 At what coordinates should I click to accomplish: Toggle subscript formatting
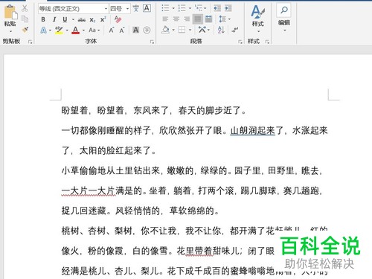pyautogui.click(x=92, y=19)
